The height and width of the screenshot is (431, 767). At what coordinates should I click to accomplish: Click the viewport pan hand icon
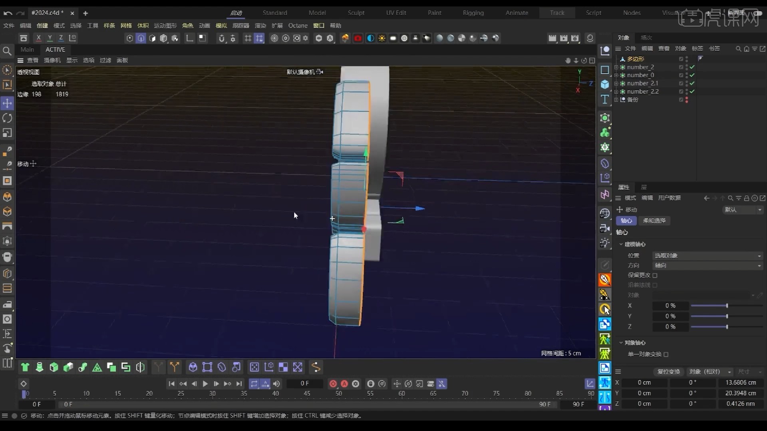pyautogui.click(x=568, y=61)
